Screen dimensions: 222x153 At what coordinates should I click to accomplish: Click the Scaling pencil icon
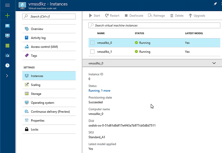27,85
